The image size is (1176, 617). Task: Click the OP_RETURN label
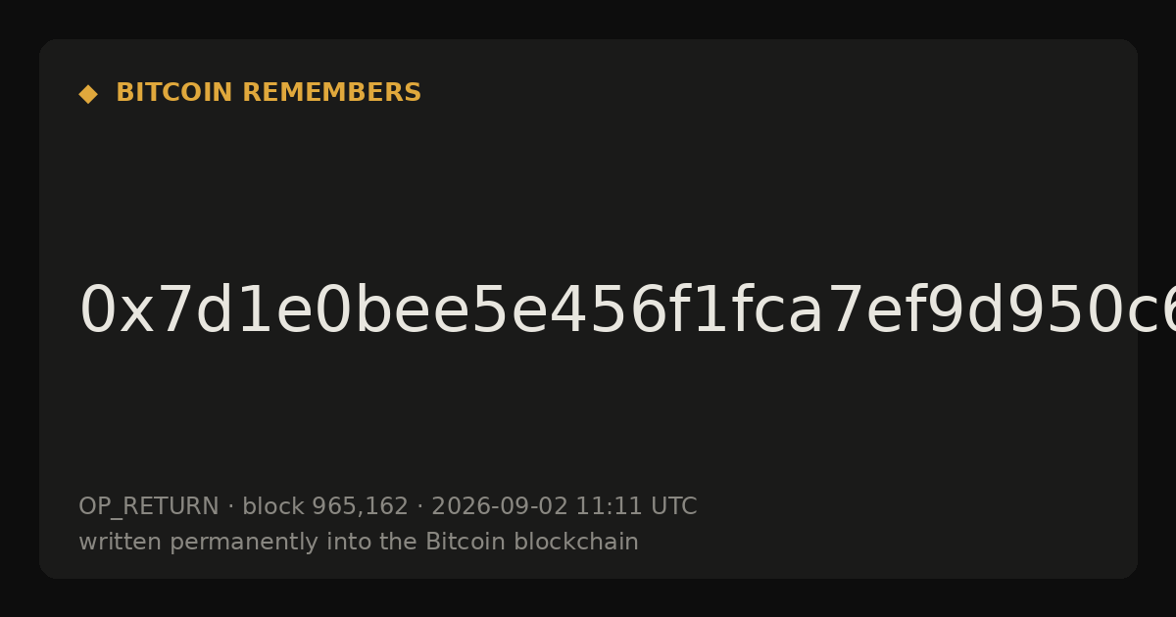[149, 507]
